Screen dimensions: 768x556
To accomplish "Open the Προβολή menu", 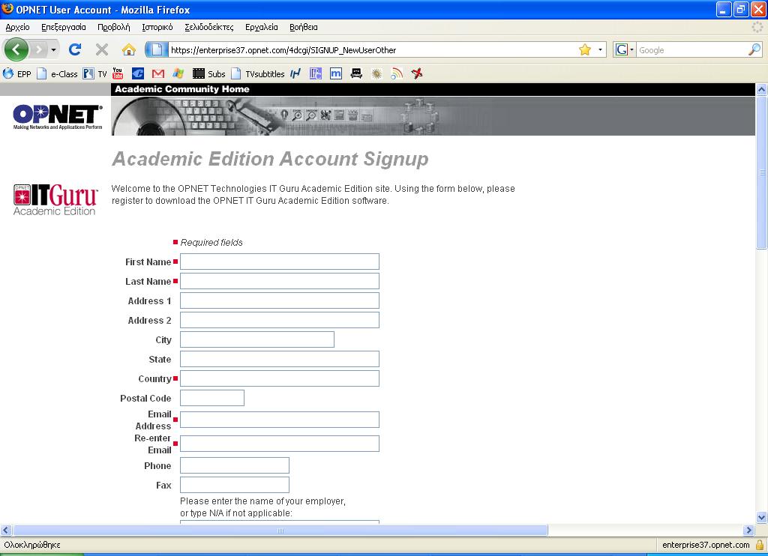I will pos(114,28).
